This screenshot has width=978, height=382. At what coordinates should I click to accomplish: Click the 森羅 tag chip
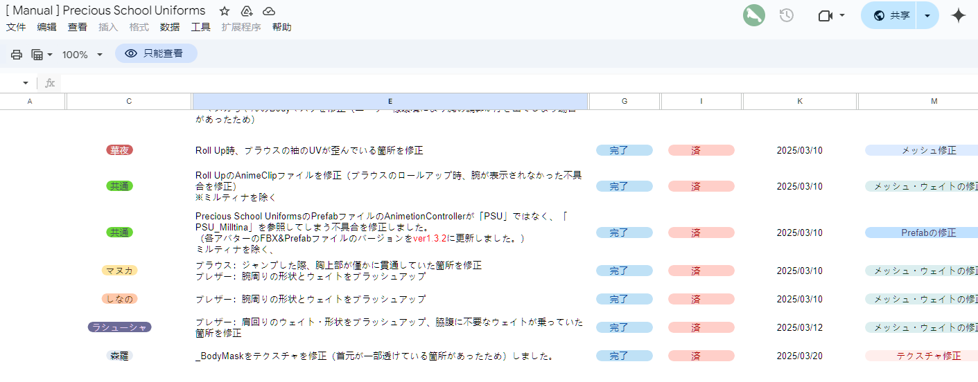coord(119,356)
